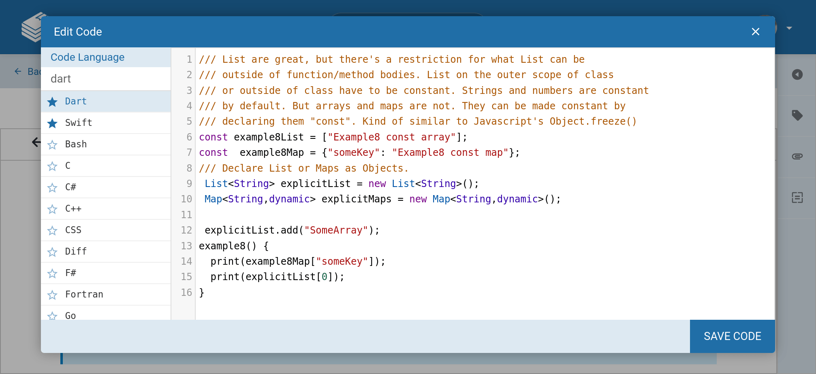
Task: Click the collapse arrow circle icon
Action: point(797,74)
